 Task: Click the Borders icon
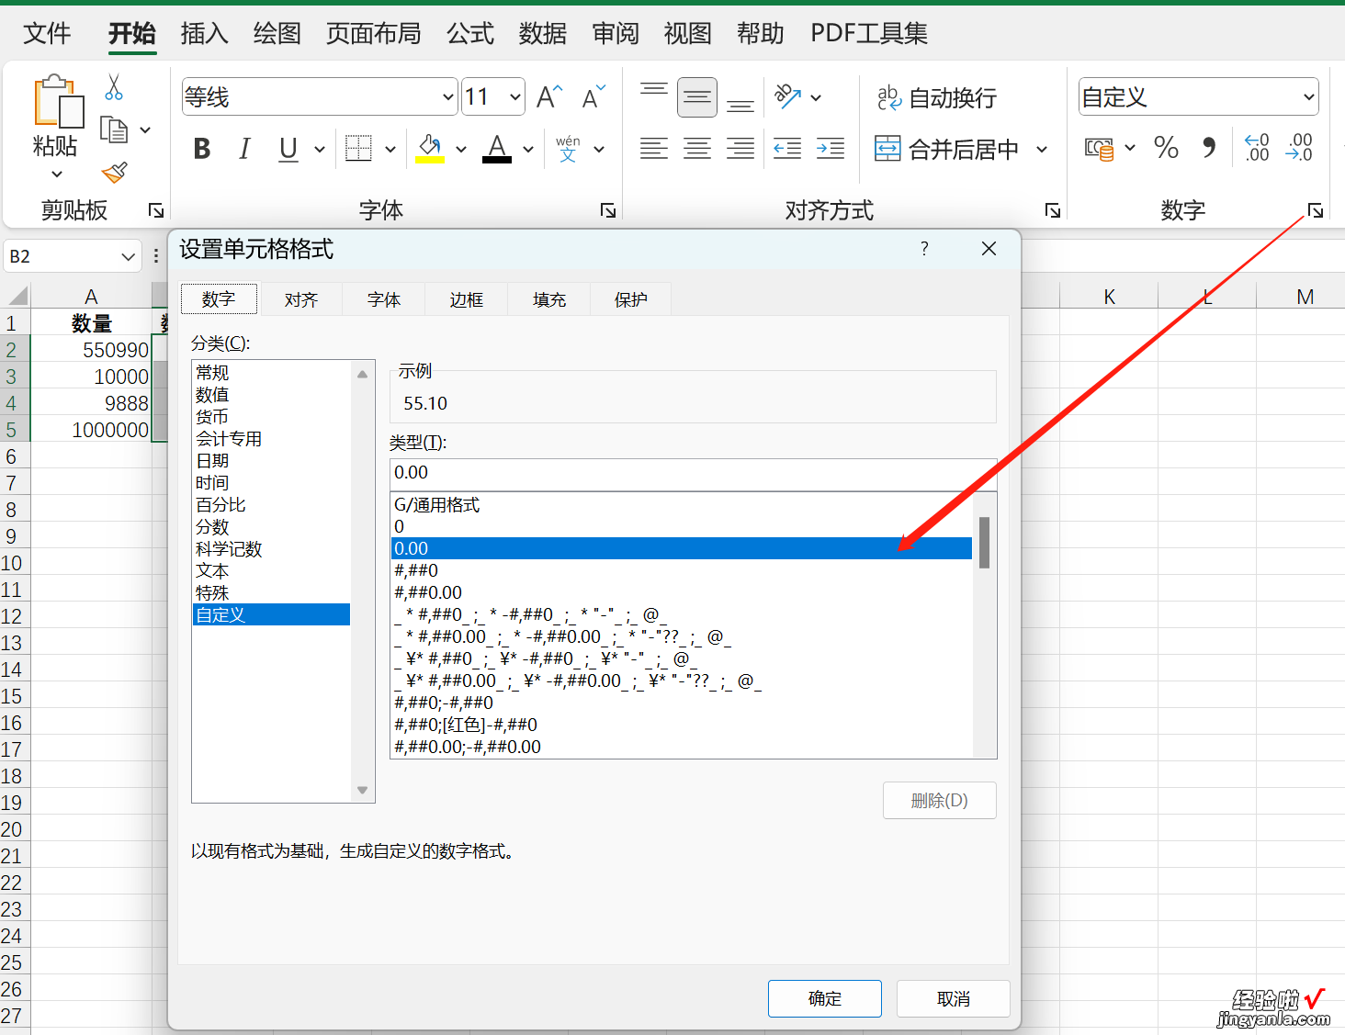[358, 149]
